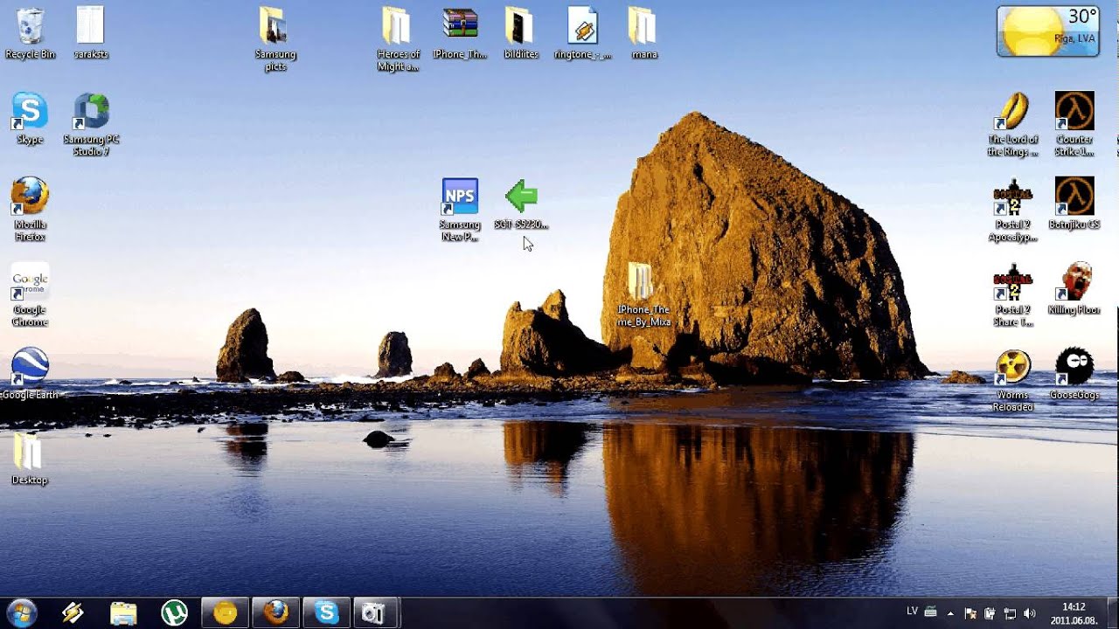Open the LV input language selector
This screenshot has width=1119, height=629.
point(912,613)
